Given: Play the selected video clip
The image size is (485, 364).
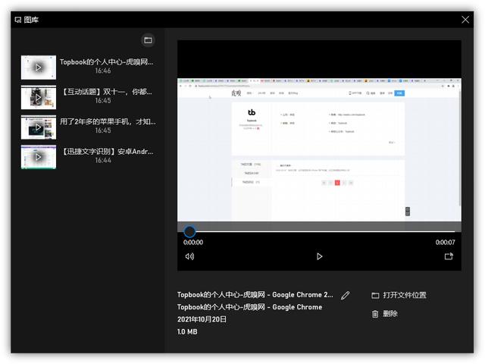Looking at the screenshot, I should point(319,256).
